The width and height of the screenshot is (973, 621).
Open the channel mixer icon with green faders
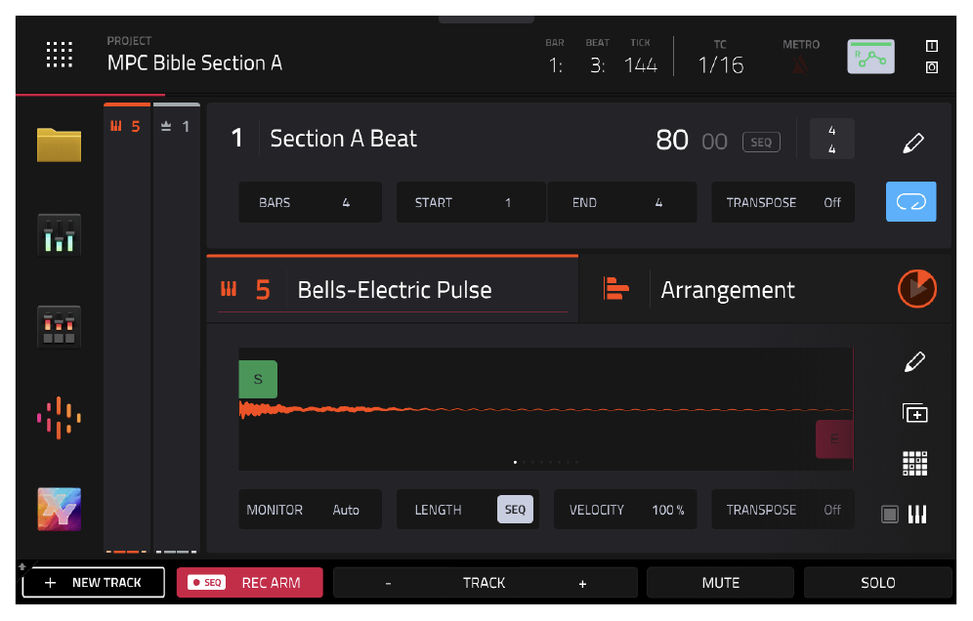click(59, 235)
